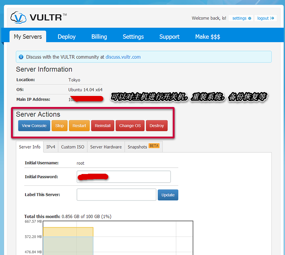
Task: Visit the discuss.vultr.com community link
Action: (x=123, y=57)
